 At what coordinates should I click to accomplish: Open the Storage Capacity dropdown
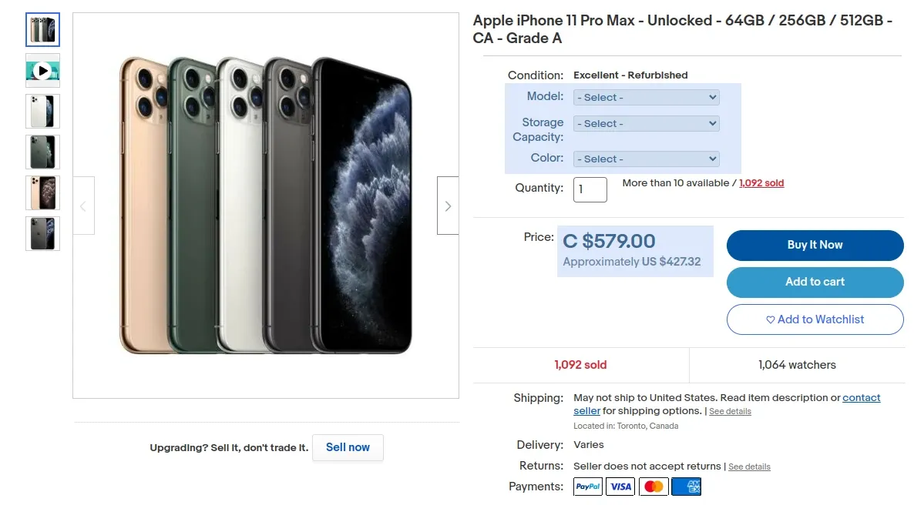pos(646,123)
